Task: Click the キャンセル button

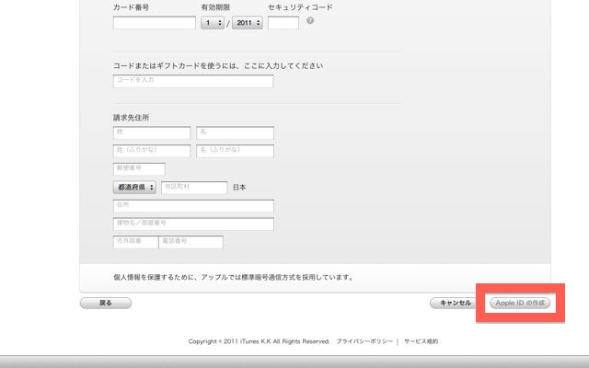Action: [455, 303]
